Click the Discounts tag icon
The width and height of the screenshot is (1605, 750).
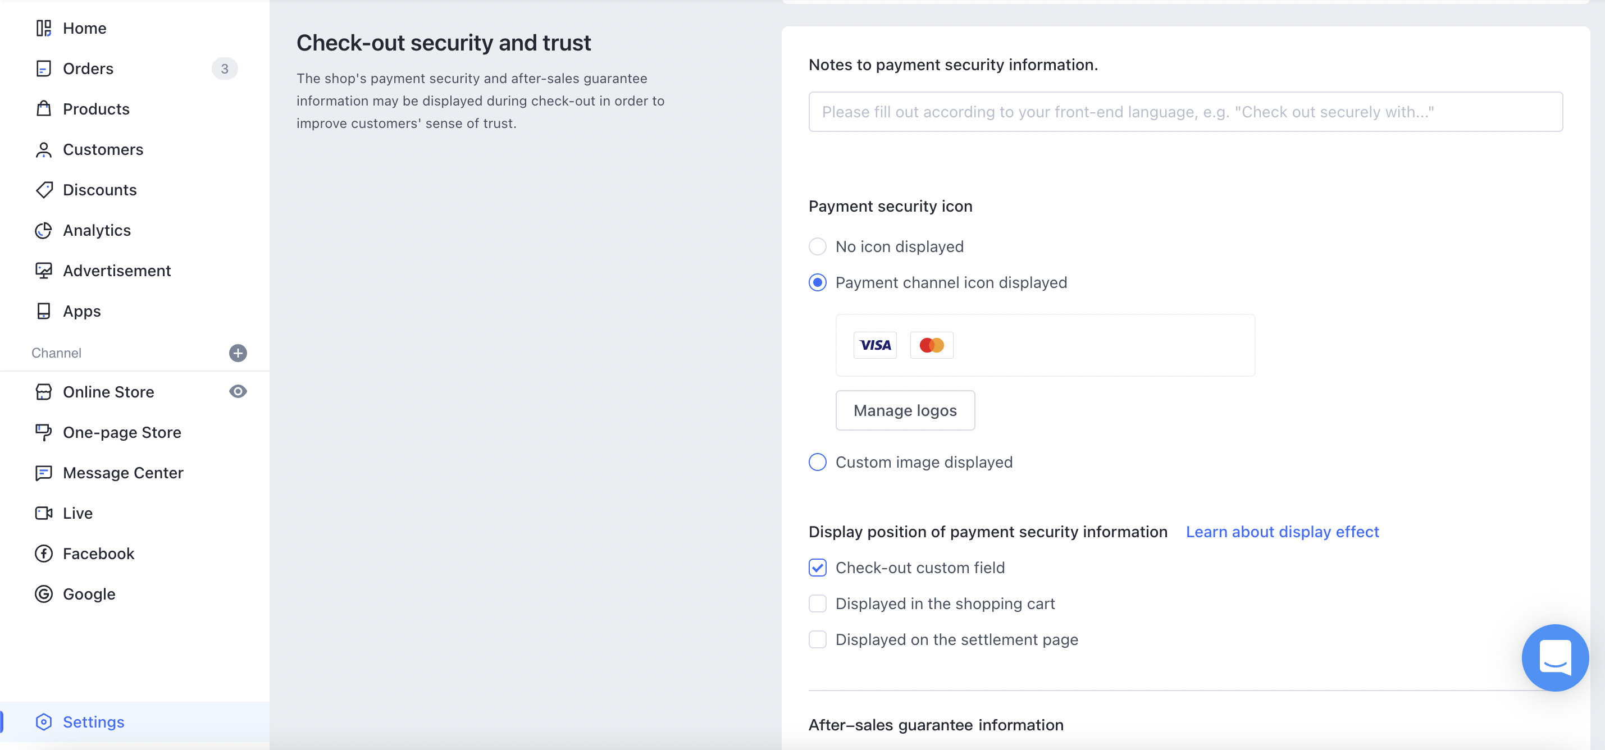point(44,190)
